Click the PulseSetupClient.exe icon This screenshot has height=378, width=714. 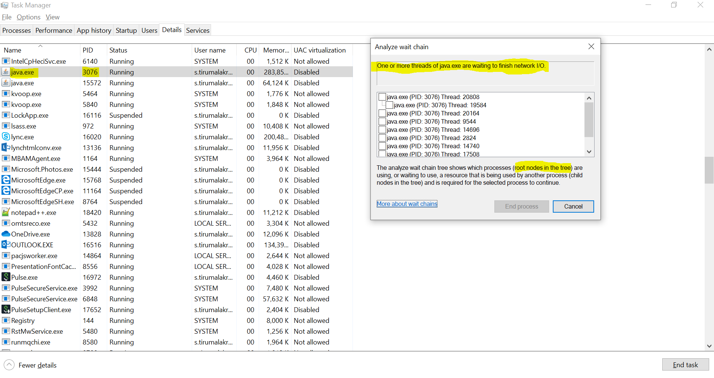6,309
